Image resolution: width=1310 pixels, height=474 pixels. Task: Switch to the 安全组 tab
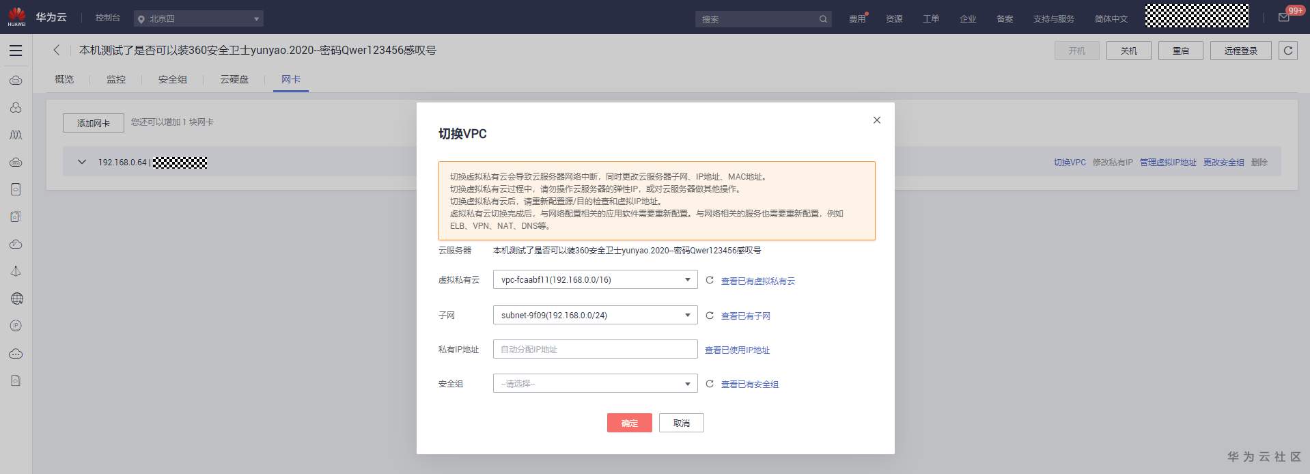[173, 79]
